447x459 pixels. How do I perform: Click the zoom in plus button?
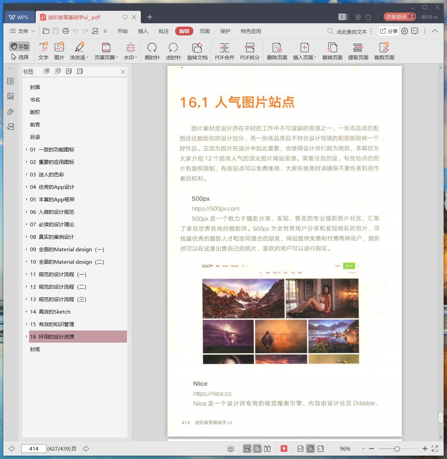(425, 449)
